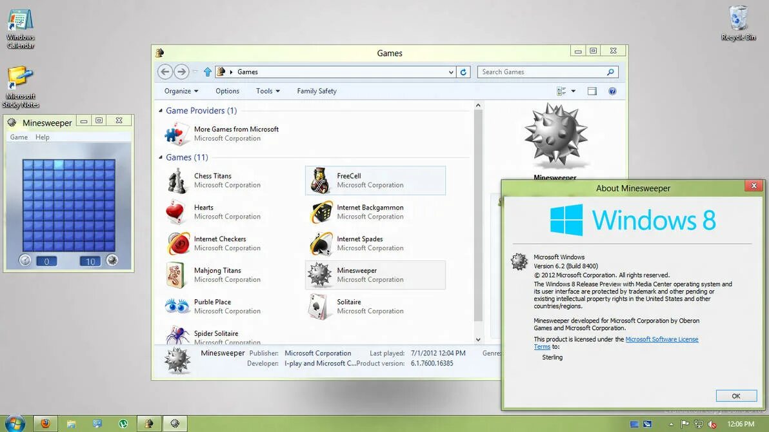
Task: Click the product version 6.1.7600.16385
Action: 432,364
